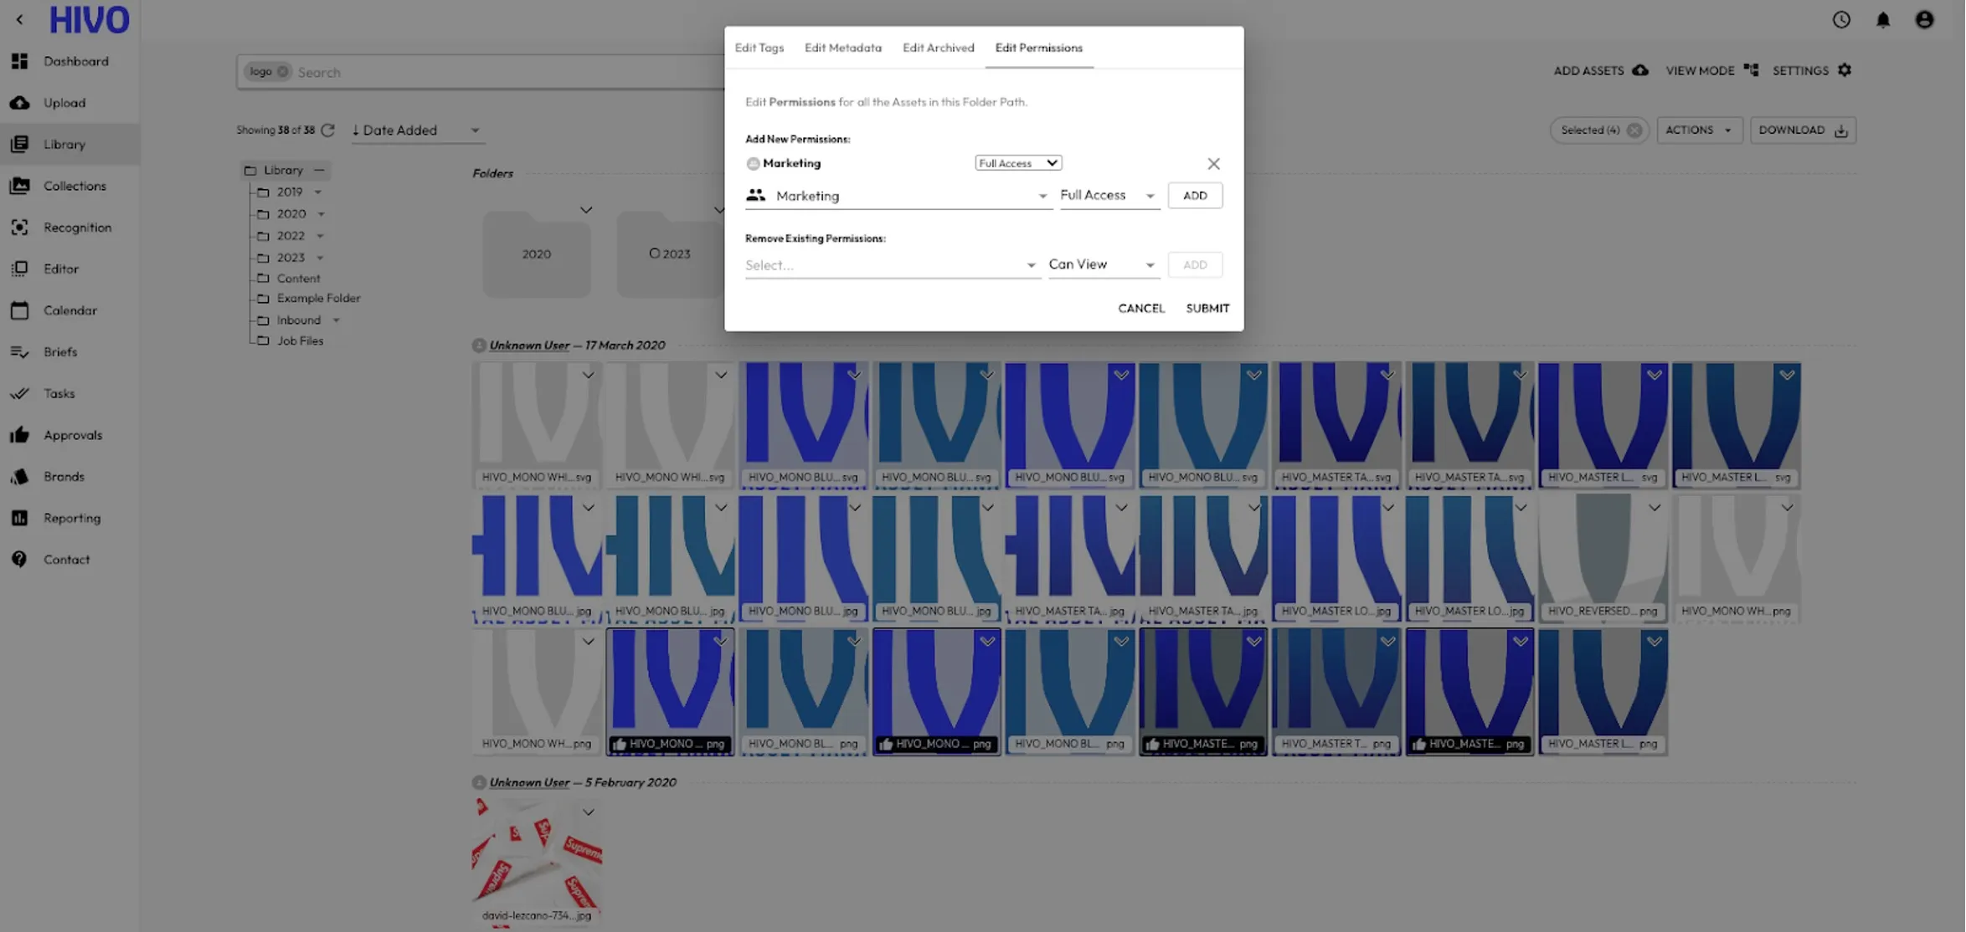Open the recent history clock icon
1966x932 pixels.
(1841, 19)
